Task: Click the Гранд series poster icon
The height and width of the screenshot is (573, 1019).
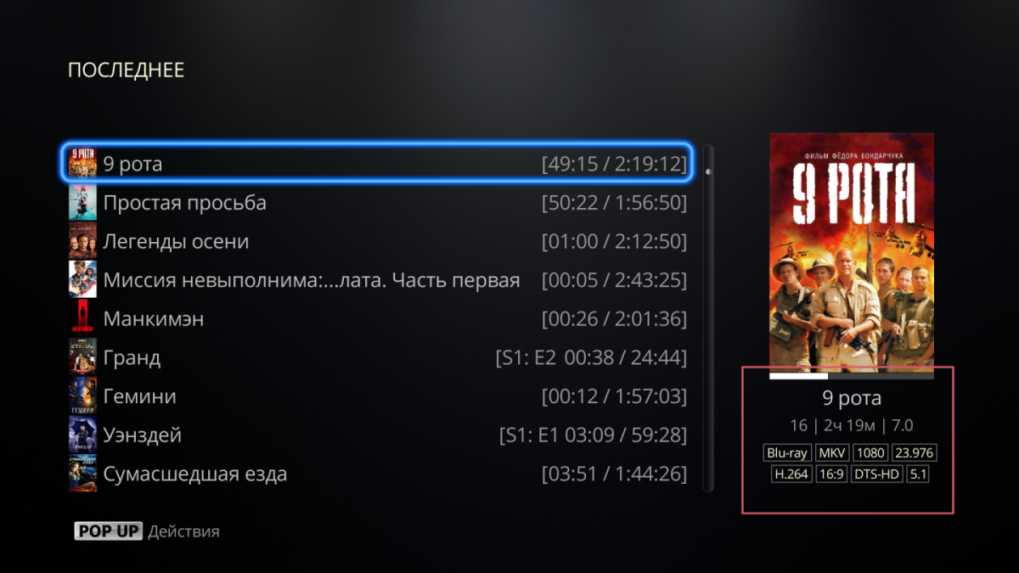Action: pos(82,357)
